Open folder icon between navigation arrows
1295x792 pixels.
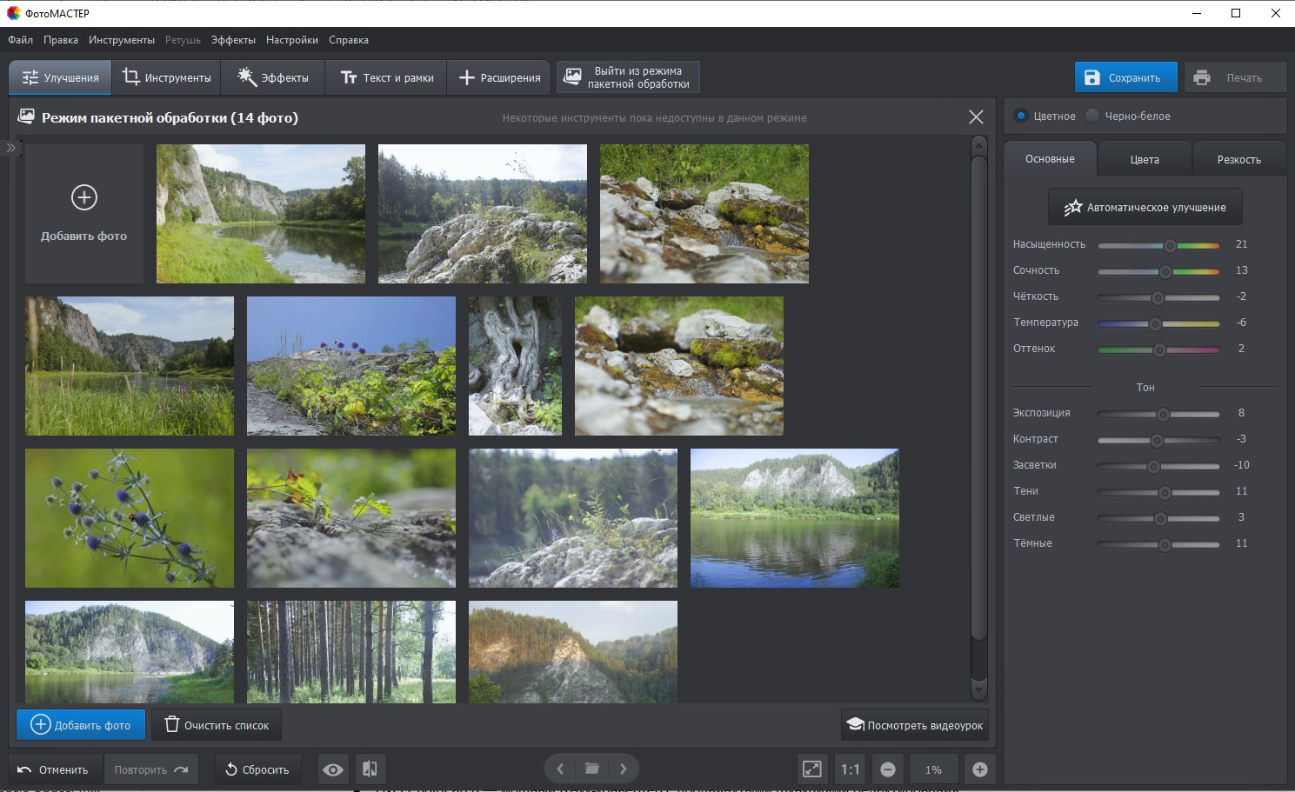coord(591,769)
